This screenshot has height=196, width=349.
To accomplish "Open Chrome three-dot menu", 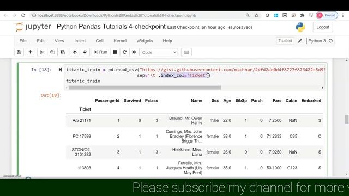I will point(343,15).
